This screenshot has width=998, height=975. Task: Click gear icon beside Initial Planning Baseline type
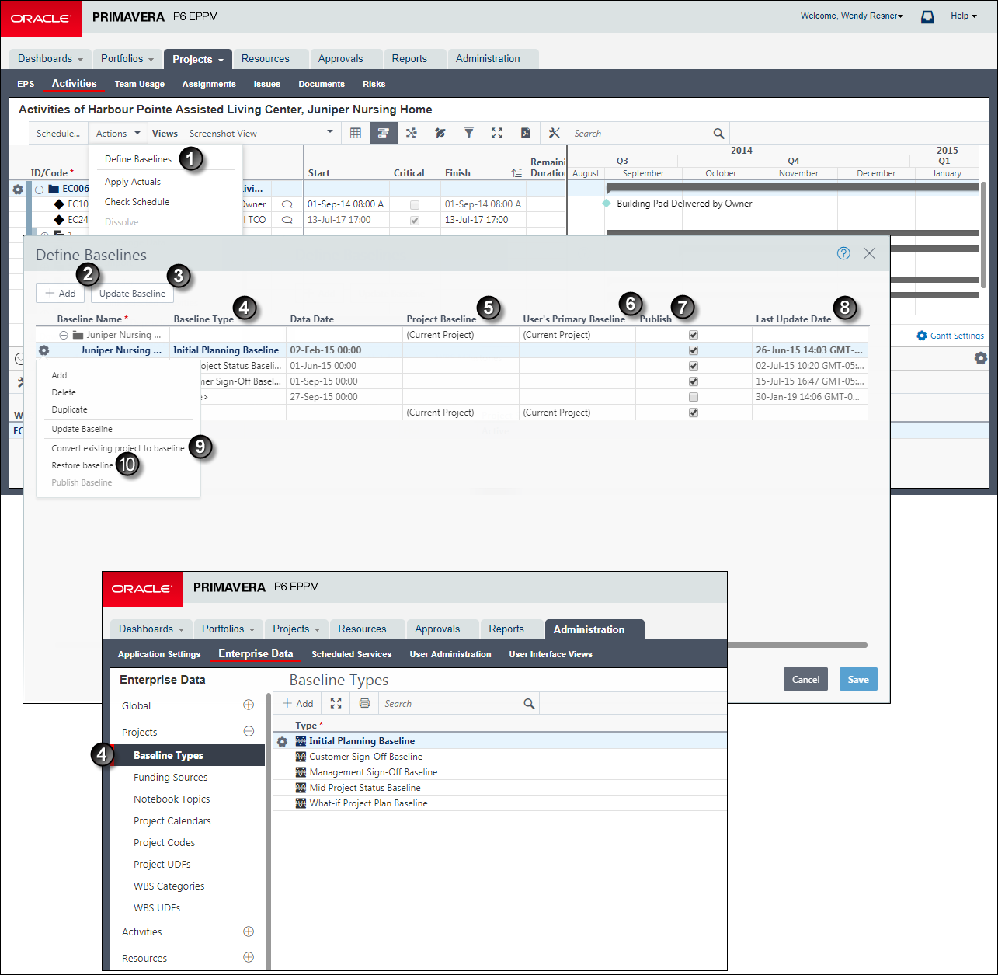tap(282, 742)
